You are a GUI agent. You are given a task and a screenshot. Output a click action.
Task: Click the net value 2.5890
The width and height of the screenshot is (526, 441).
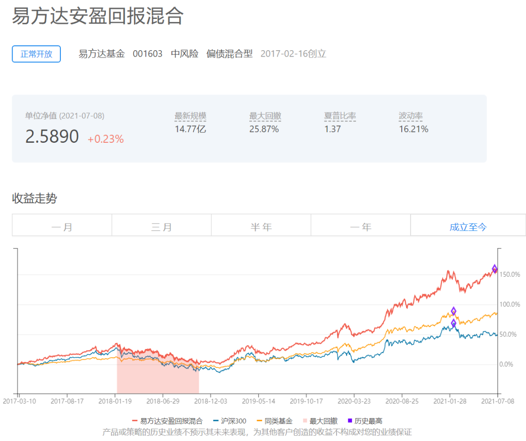(x=52, y=136)
